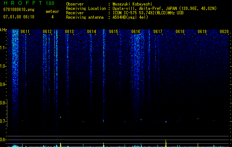Screen dimensions: 232x147
Task: Select observer name Masayuki Kobayashi
Action: 132,4
